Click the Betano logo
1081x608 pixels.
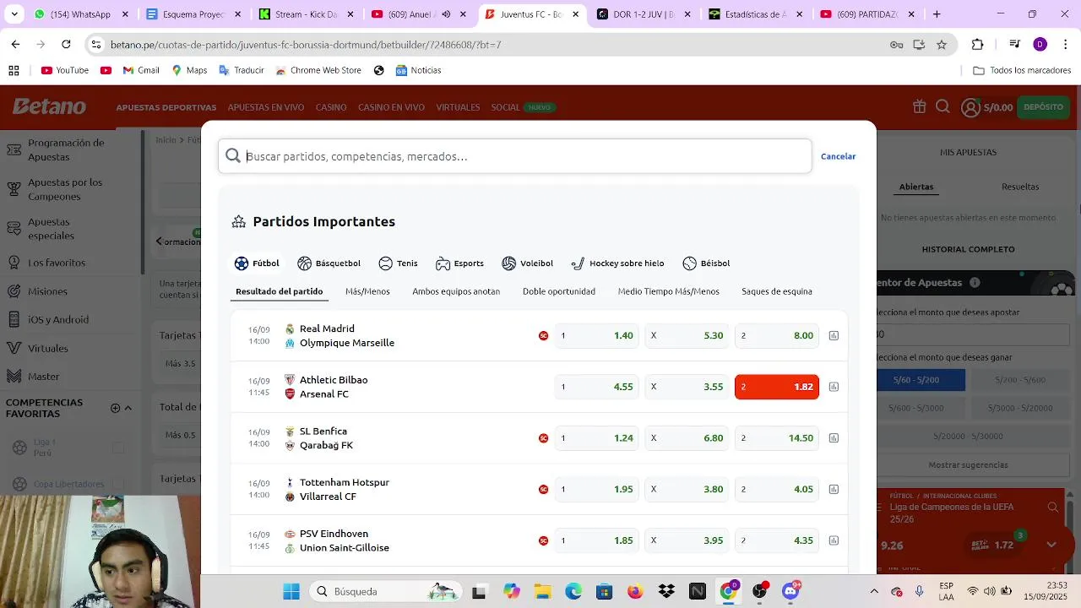tap(49, 106)
